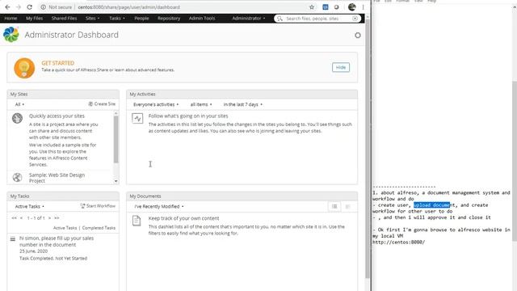
Task: Open Active Tasks filter dropdown
Action: 29,206
